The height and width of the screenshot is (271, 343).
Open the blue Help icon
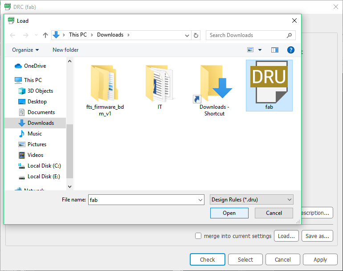pos(290,50)
